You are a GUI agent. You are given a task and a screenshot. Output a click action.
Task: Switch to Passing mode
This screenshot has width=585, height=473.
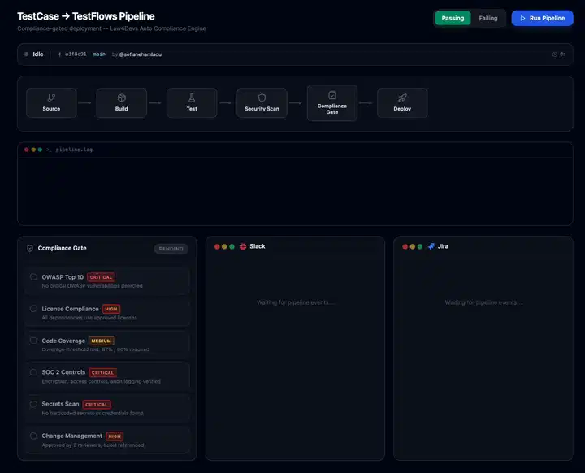(x=453, y=18)
